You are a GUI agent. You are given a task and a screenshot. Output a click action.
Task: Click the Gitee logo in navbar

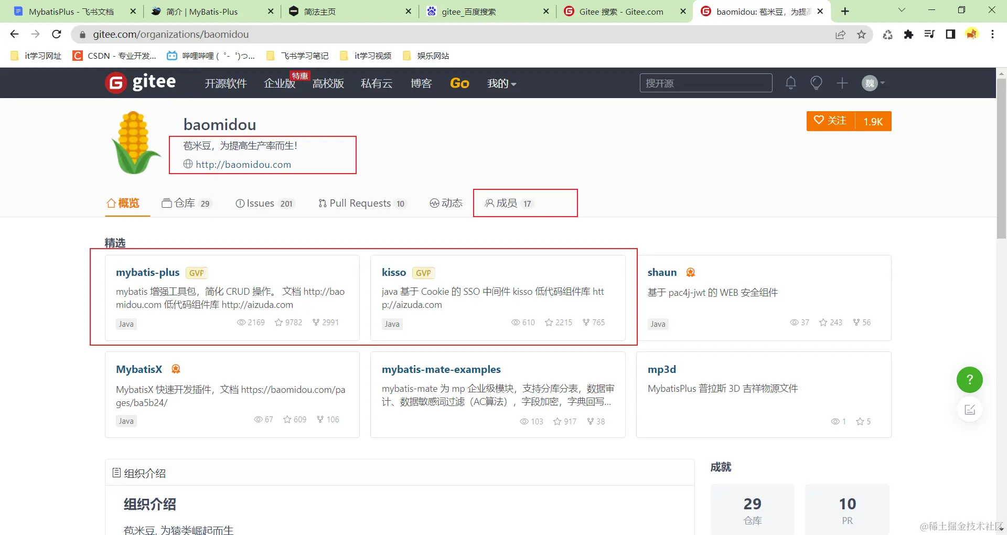click(141, 83)
